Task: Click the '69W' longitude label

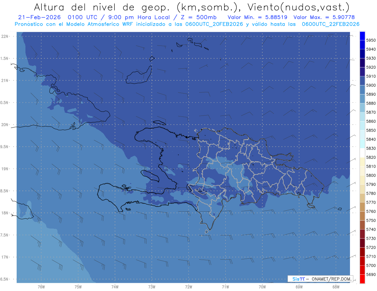Action: point(299,287)
